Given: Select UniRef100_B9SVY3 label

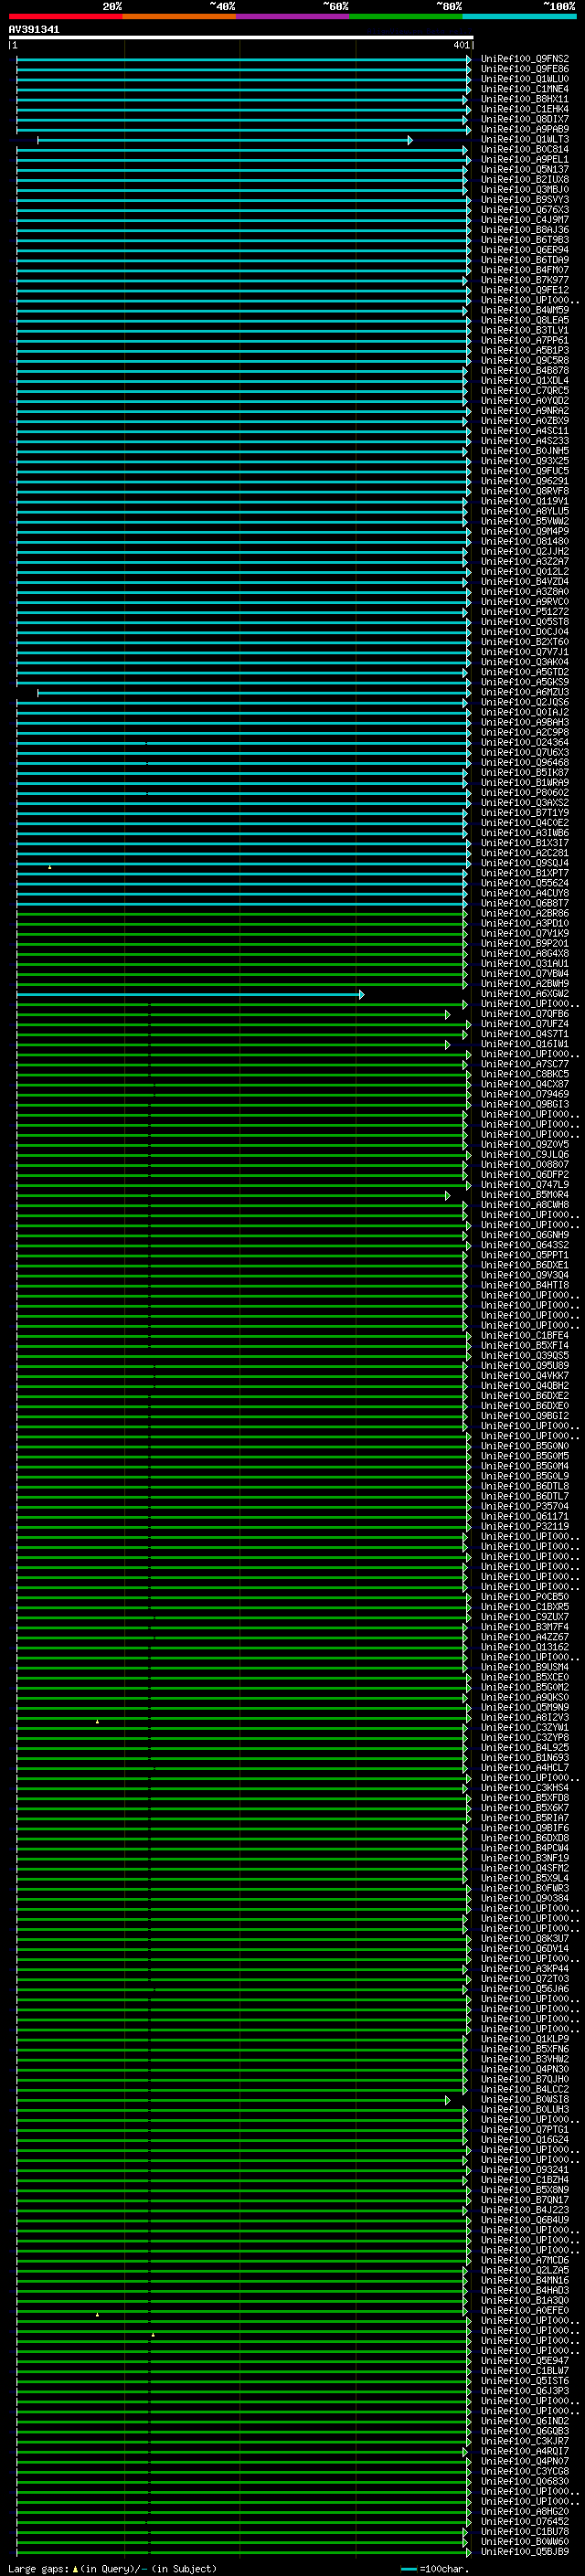Looking at the screenshot, I should (x=525, y=200).
